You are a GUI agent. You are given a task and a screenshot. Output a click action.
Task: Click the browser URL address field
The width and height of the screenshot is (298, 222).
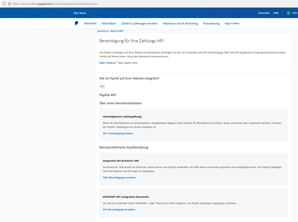pos(141,2)
